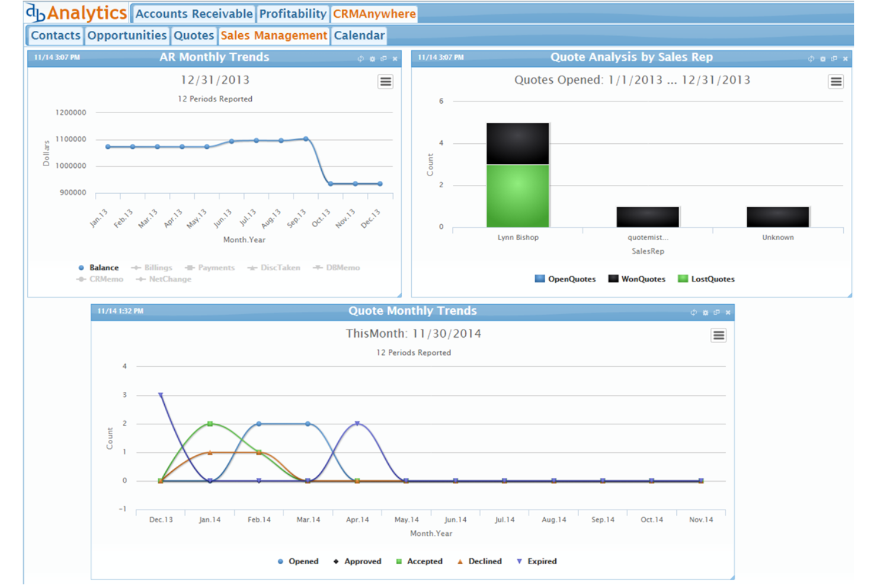Switch to the Profitability tab
Image resolution: width=877 pixels, height=585 pixels.
293,14
